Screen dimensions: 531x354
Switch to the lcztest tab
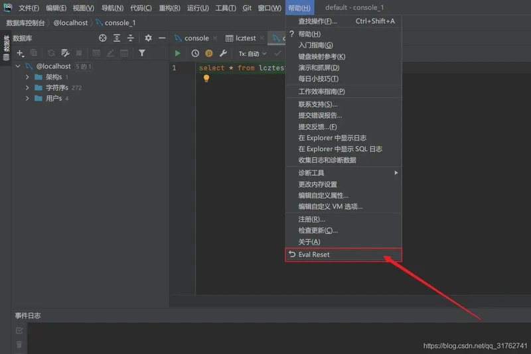tap(241, 38)
